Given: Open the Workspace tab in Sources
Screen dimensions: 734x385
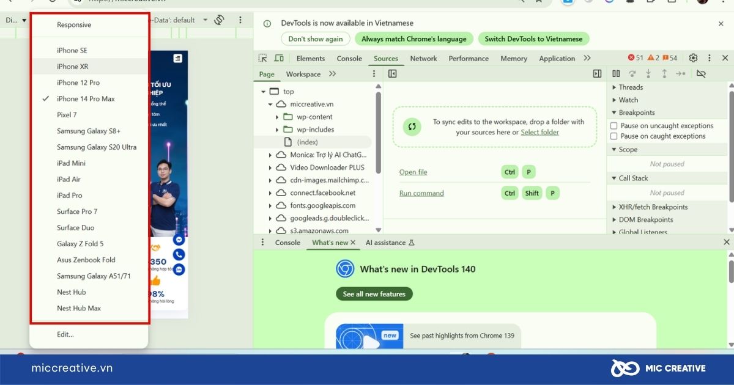Looking at the screenshot, I should pos(303,75).
